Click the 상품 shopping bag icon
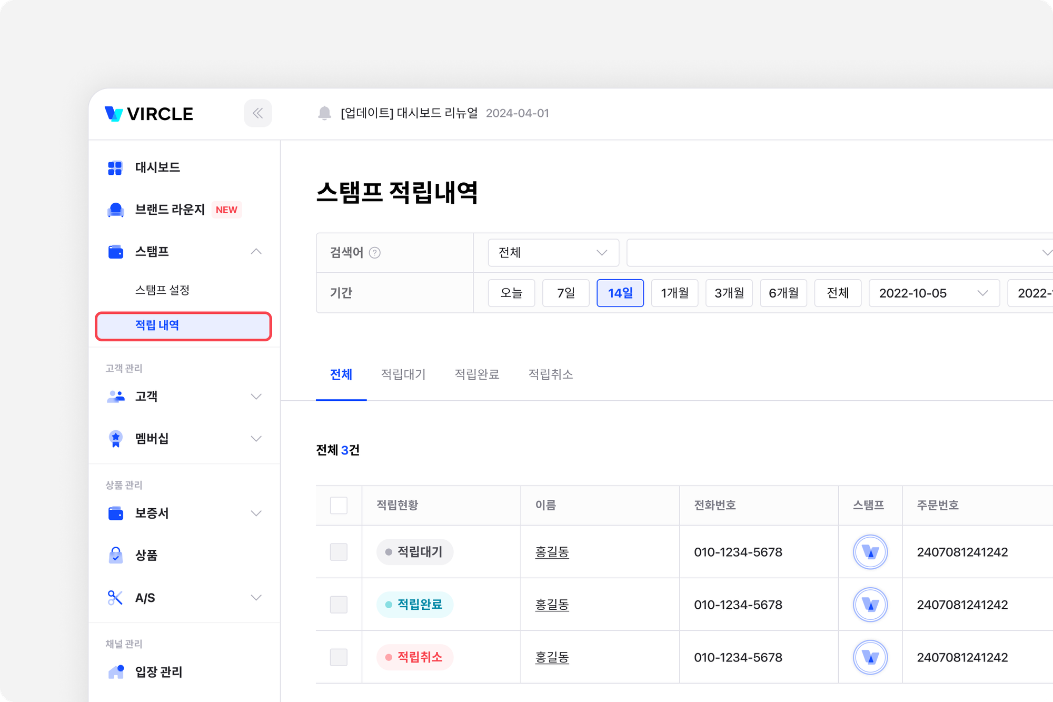The height and width of the screenshot is (702, 1053). tap(115, 555)
